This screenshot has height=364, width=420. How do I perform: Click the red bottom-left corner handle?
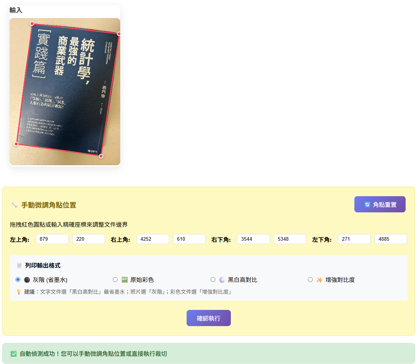point(16,144)
